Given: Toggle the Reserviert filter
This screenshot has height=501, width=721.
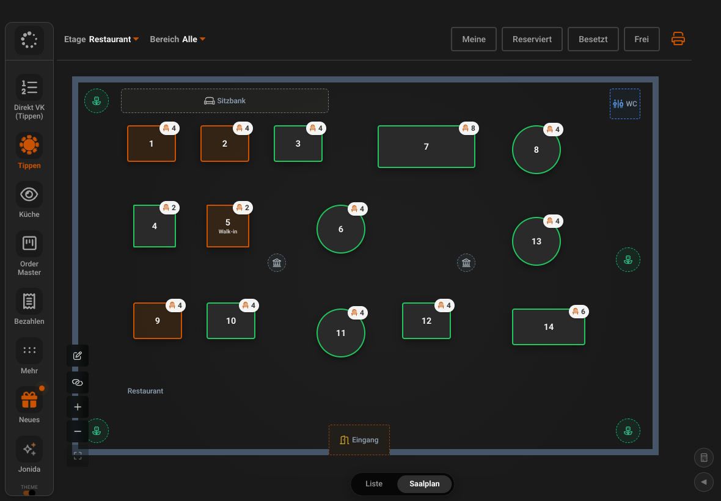Looking at the screenshot, I should [532, 39].
